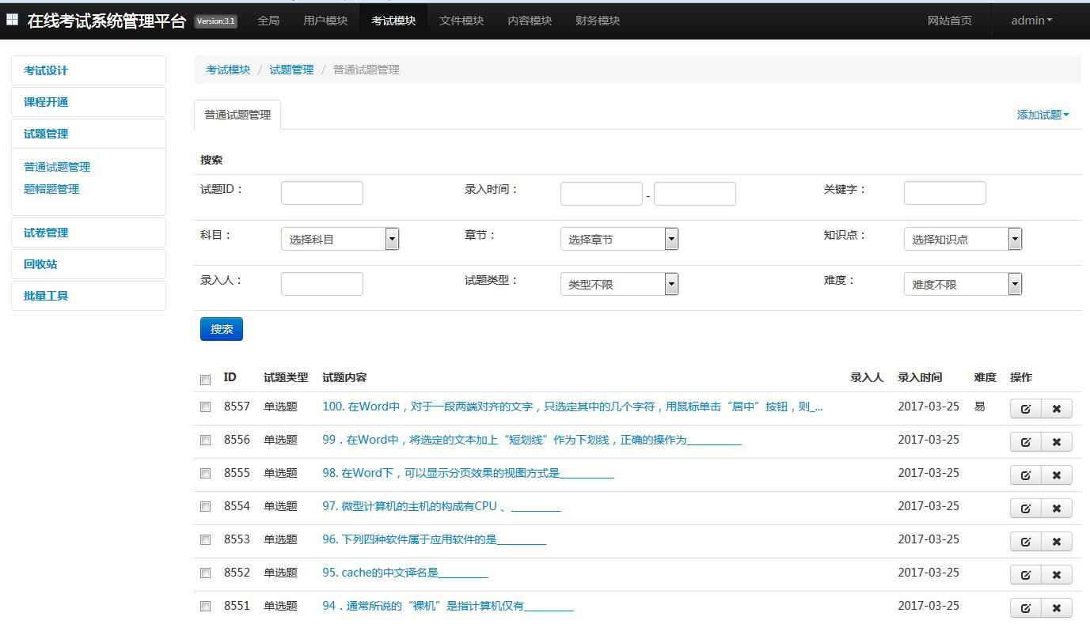Click the edit icon for question 8553
The width and height of the screenshot is (1090, 624).
pos(1025,542)
